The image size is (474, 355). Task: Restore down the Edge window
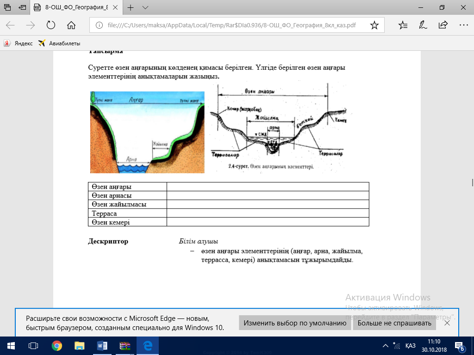(442, 7)
